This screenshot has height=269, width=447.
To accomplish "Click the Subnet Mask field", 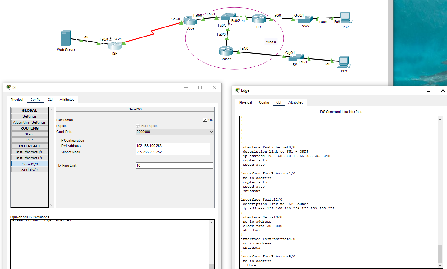I will click(x=173, y=152).
